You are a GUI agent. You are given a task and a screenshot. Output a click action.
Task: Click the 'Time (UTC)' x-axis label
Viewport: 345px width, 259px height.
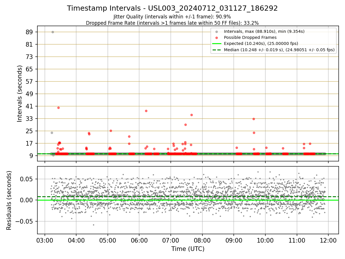click(188, 249)
